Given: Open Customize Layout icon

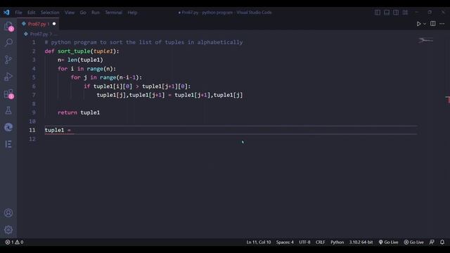Looking at the screenshot, I should [405, 13].
